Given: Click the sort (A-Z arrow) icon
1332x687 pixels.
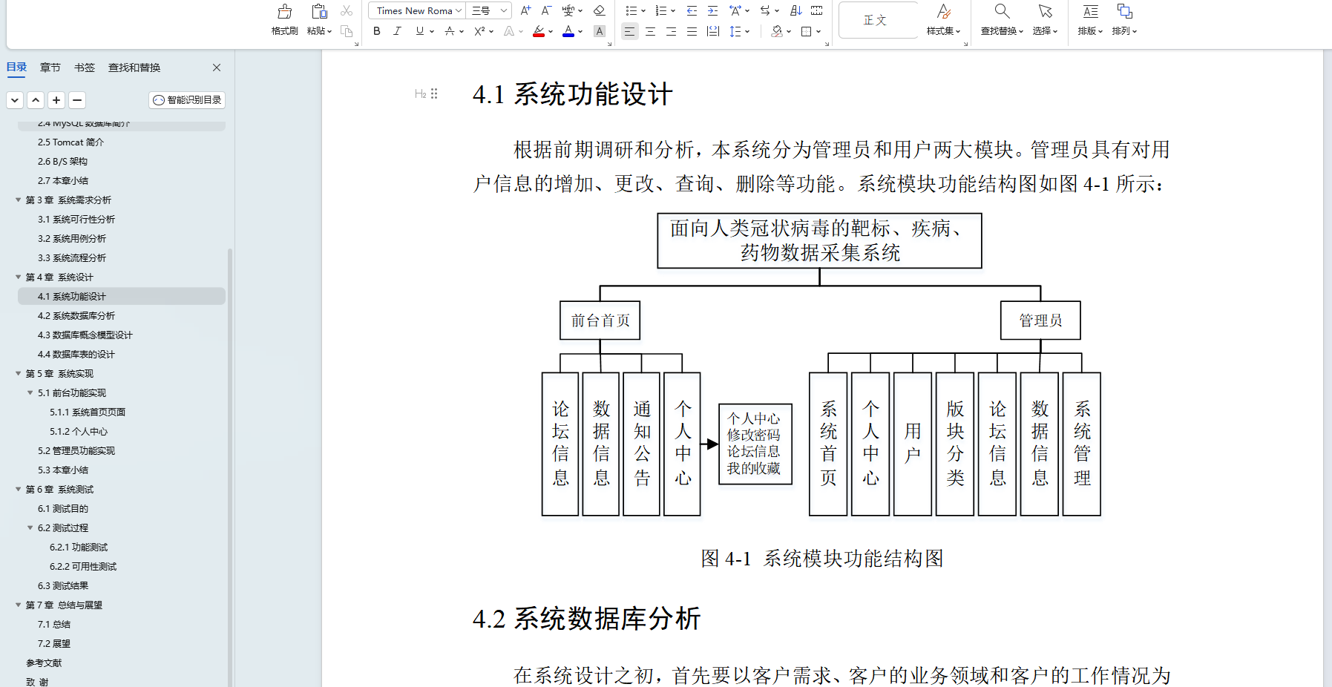Looking at the screenshot, I should [796, 10].
